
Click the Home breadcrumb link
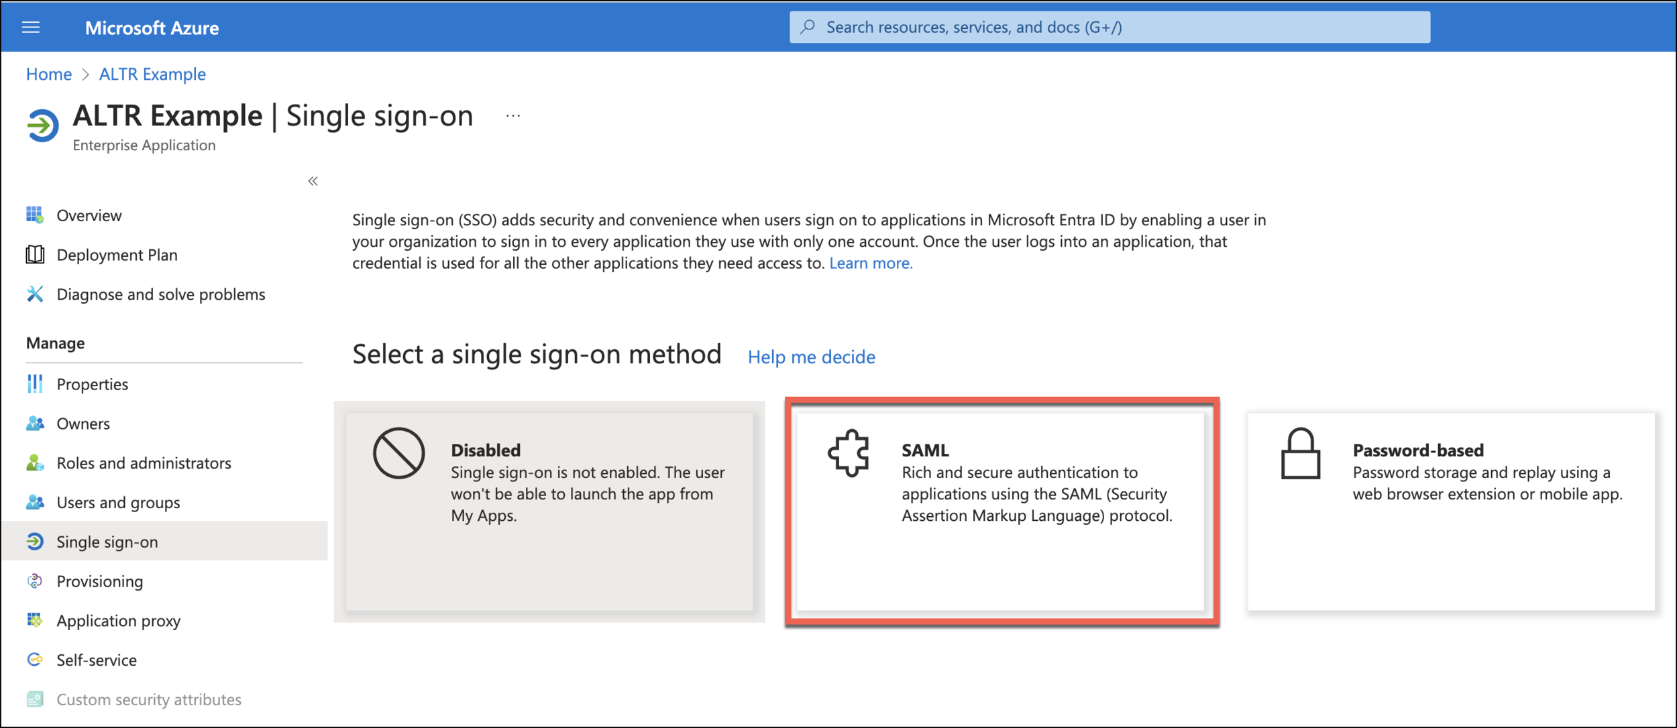pos(49,74)
